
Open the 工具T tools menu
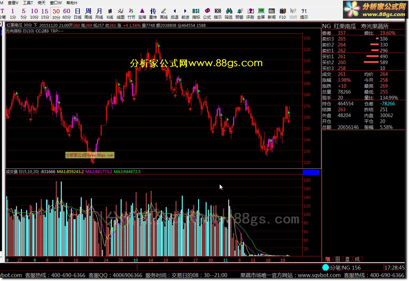coord(28,3)
